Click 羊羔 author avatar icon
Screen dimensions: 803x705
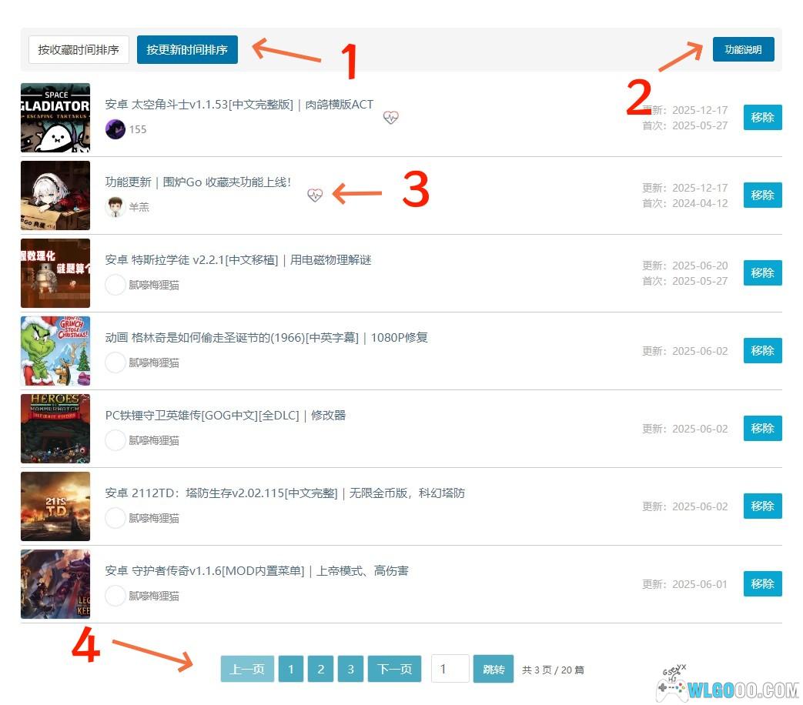coord(115,207)
